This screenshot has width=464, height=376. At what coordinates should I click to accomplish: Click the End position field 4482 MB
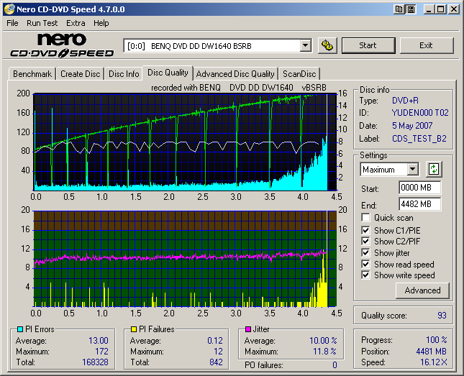(419, 204)
